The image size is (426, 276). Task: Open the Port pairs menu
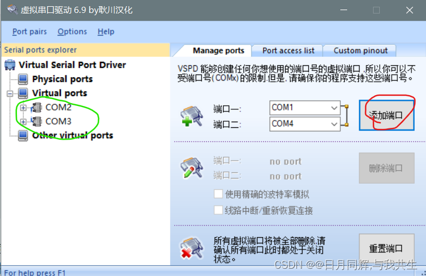[x=29, y=32]
